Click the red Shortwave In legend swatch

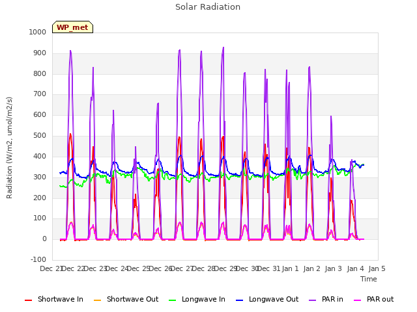coord(28,300)
